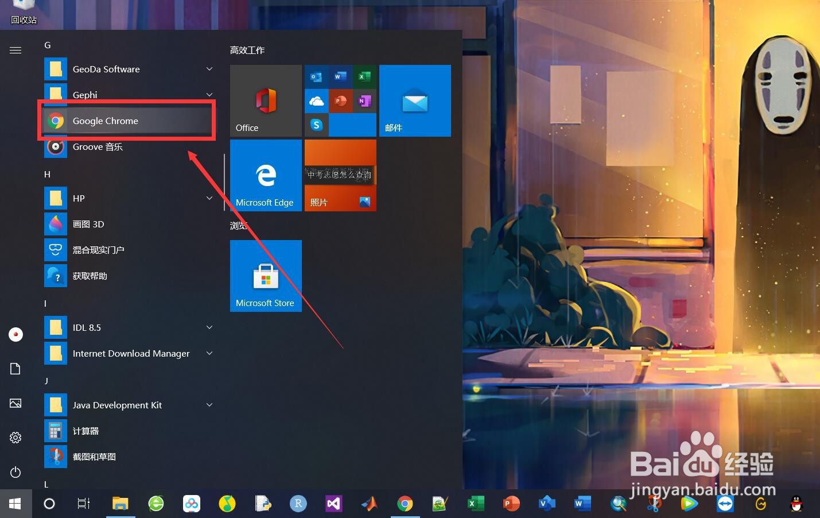Click the 高效工作 tile group header
820x518 pixels.
pos(247,50)
